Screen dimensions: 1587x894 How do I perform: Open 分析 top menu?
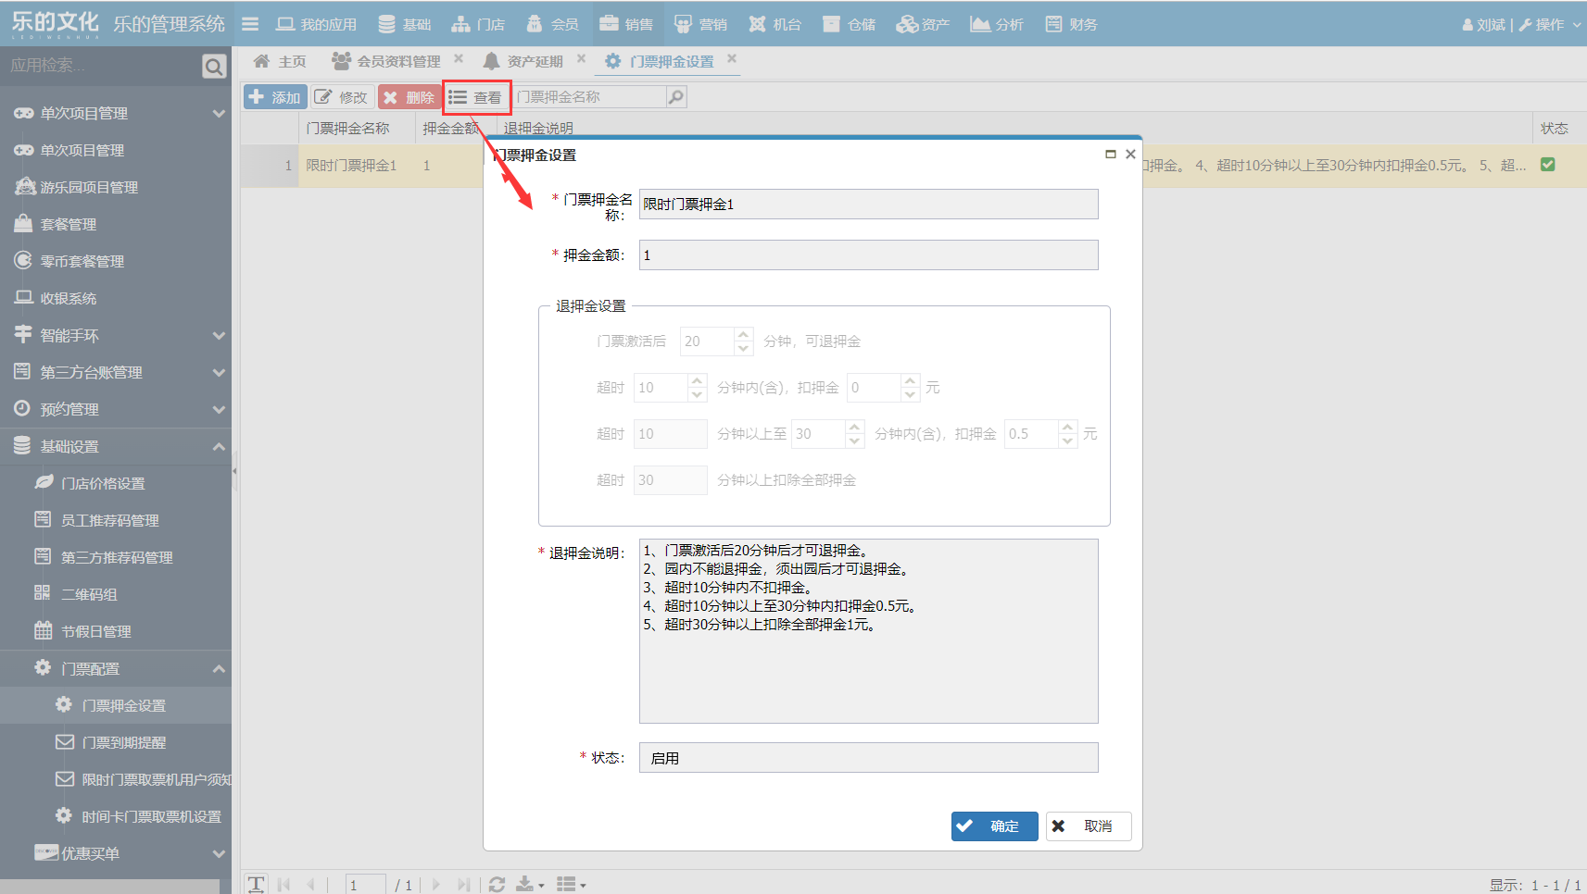(997, 24)
